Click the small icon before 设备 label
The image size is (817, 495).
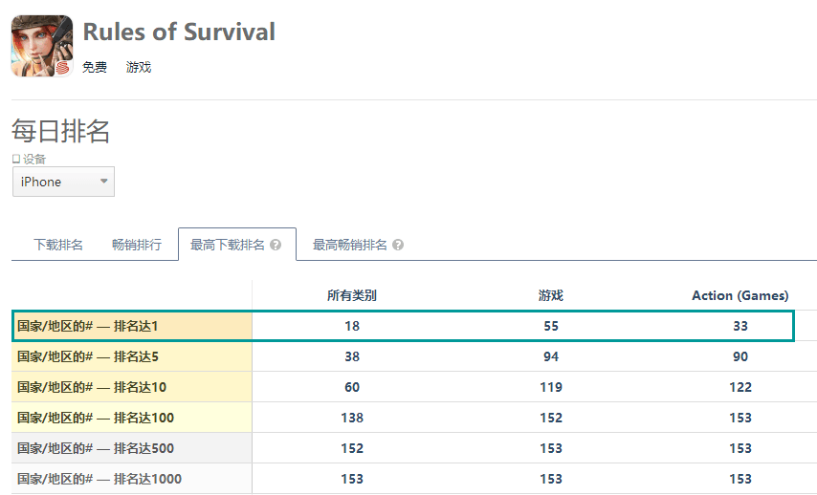pos(16,159)
